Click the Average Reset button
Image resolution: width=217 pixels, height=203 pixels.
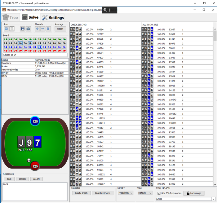pyautogui.click(x=60, y=29)
